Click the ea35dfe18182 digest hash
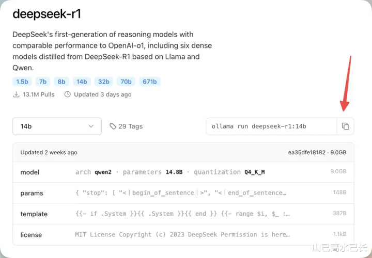 tap(307, 152)
